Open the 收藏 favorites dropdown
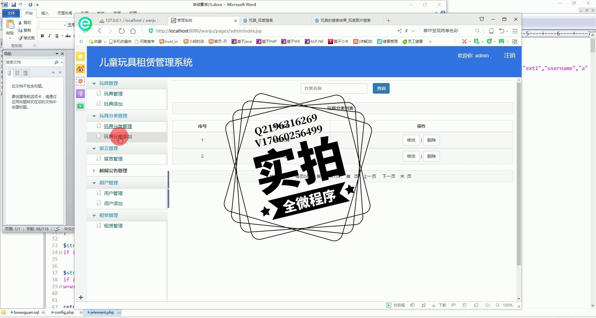596x318 pixels. pos(97,42)
